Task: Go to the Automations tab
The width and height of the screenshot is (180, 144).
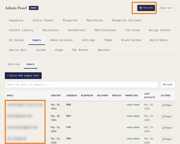Action: coord(77,30)
